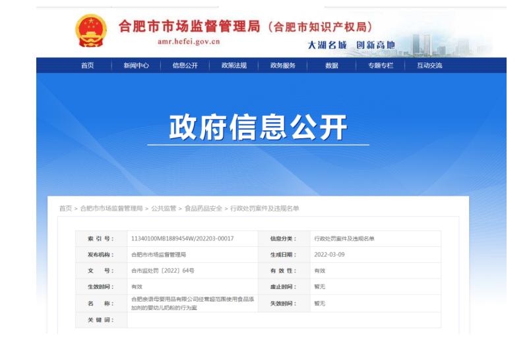Click the 失效时间 label cell

(x=284, y=304)
